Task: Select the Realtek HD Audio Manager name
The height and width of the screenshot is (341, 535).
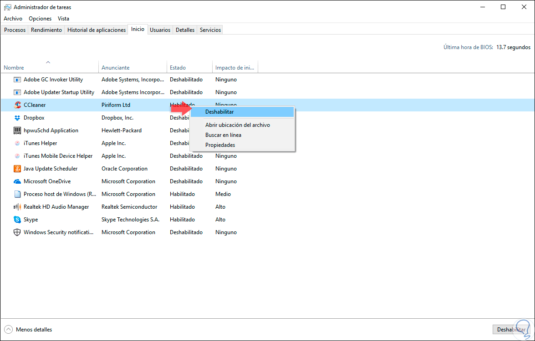Action: coord(56,207)
